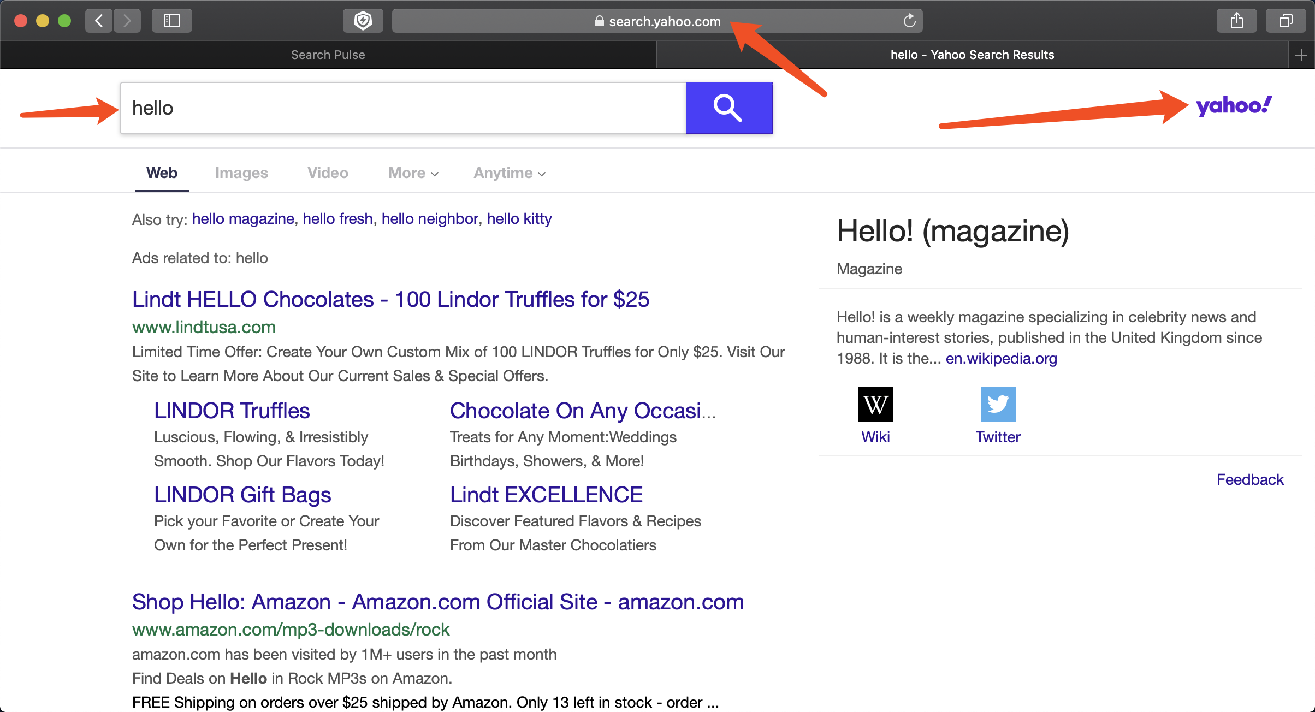The height and width of the screenshot is (712, 1315).
Task: Open www.lindtusa.com green URL
Action: pyautogui.click(x=204, y=327)
